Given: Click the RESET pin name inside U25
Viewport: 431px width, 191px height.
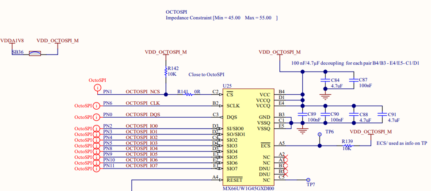Looking at the screenshot, I should click(x=235, y=180).
